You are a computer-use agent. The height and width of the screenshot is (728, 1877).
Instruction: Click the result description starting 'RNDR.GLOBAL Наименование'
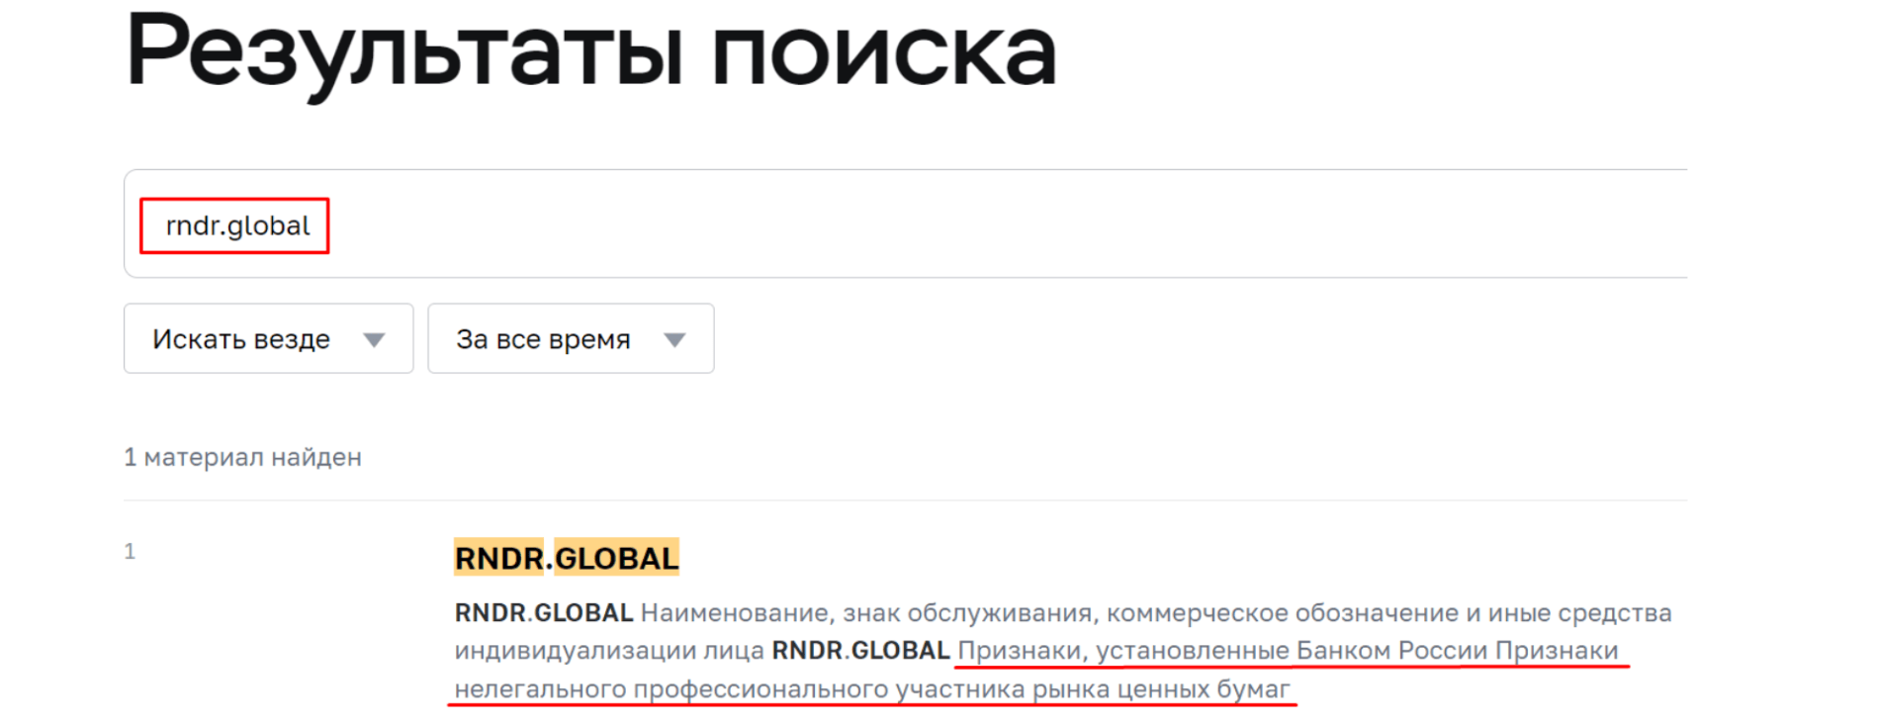[1063, 651]
